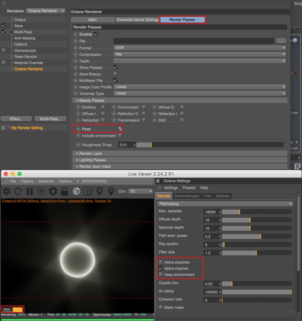This screenshot has width=302, height=321.
Task: Adjust the Caustic blur slider
Action: point(257,284)
